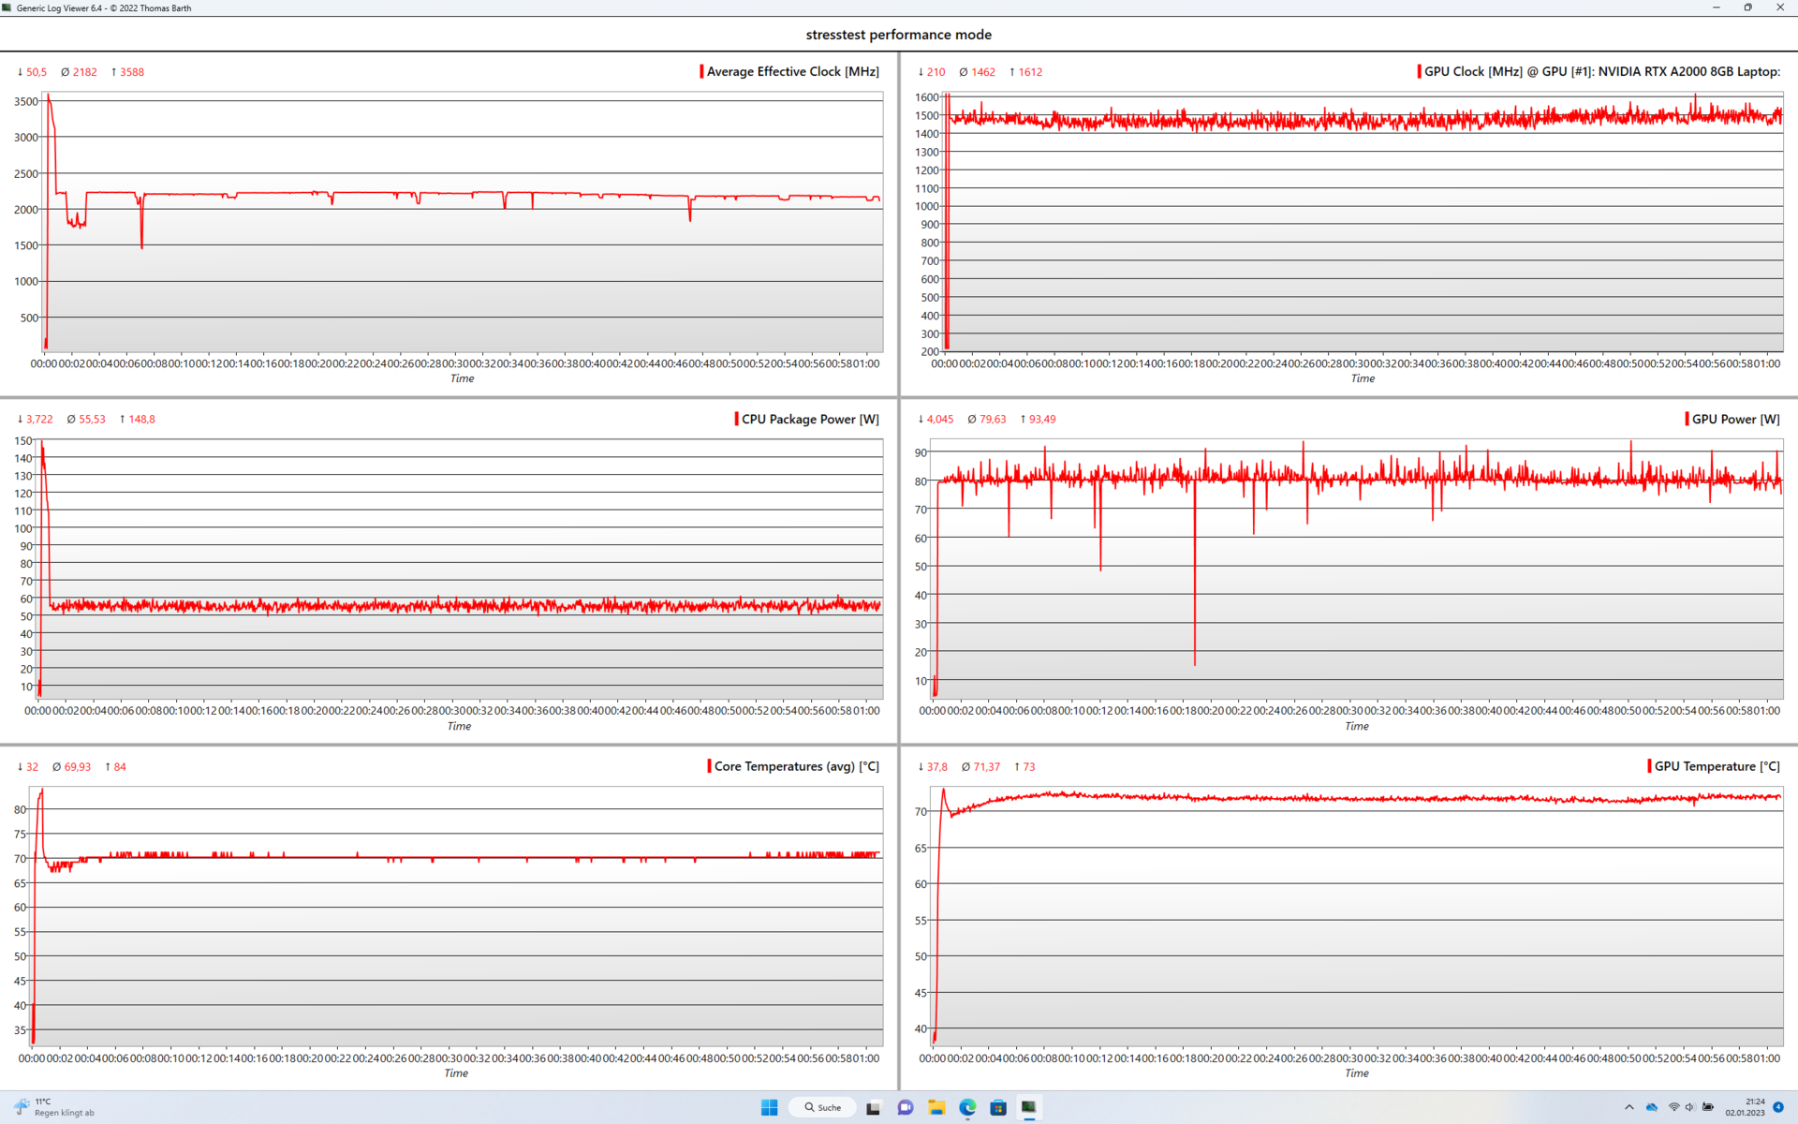Image resolution: width=1798 pixels, height=1124 pixels.
Task: Open the notification count badge
Action: [x=1777, y=1107]
